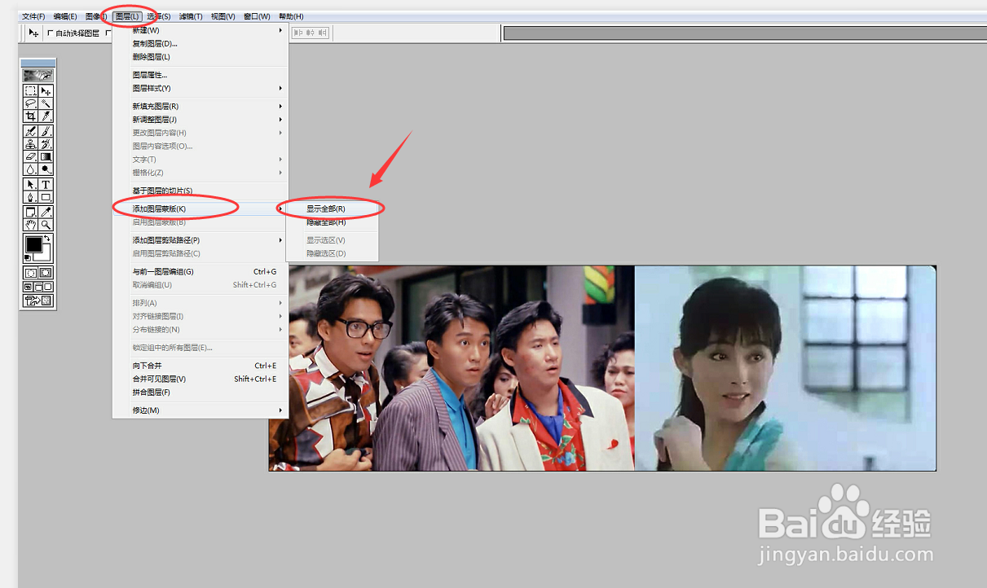Select the Airbrush tool

30,131
